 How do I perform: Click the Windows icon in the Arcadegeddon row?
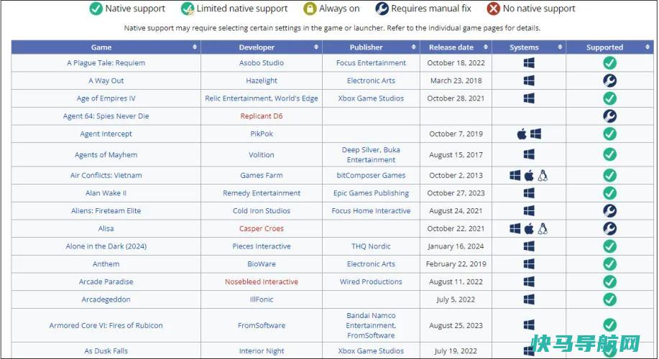click(529, 299)
